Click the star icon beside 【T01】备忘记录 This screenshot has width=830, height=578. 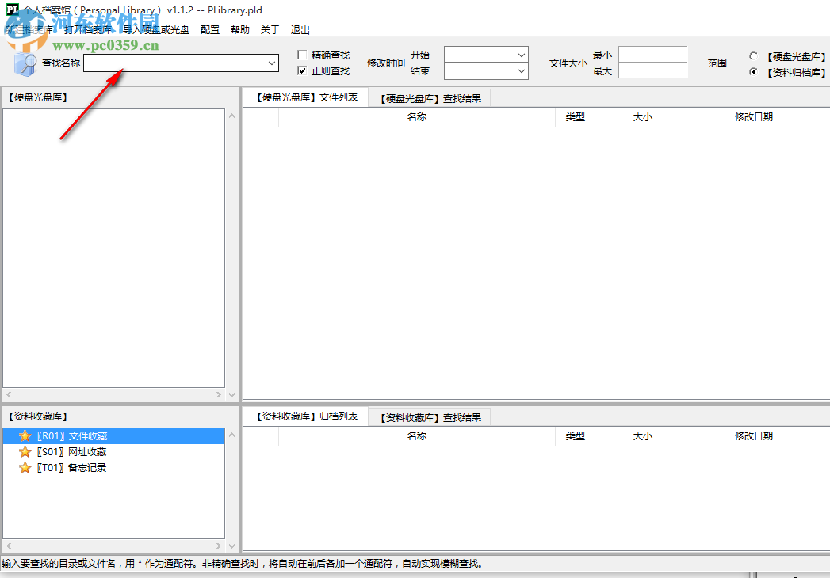point(25,467)
